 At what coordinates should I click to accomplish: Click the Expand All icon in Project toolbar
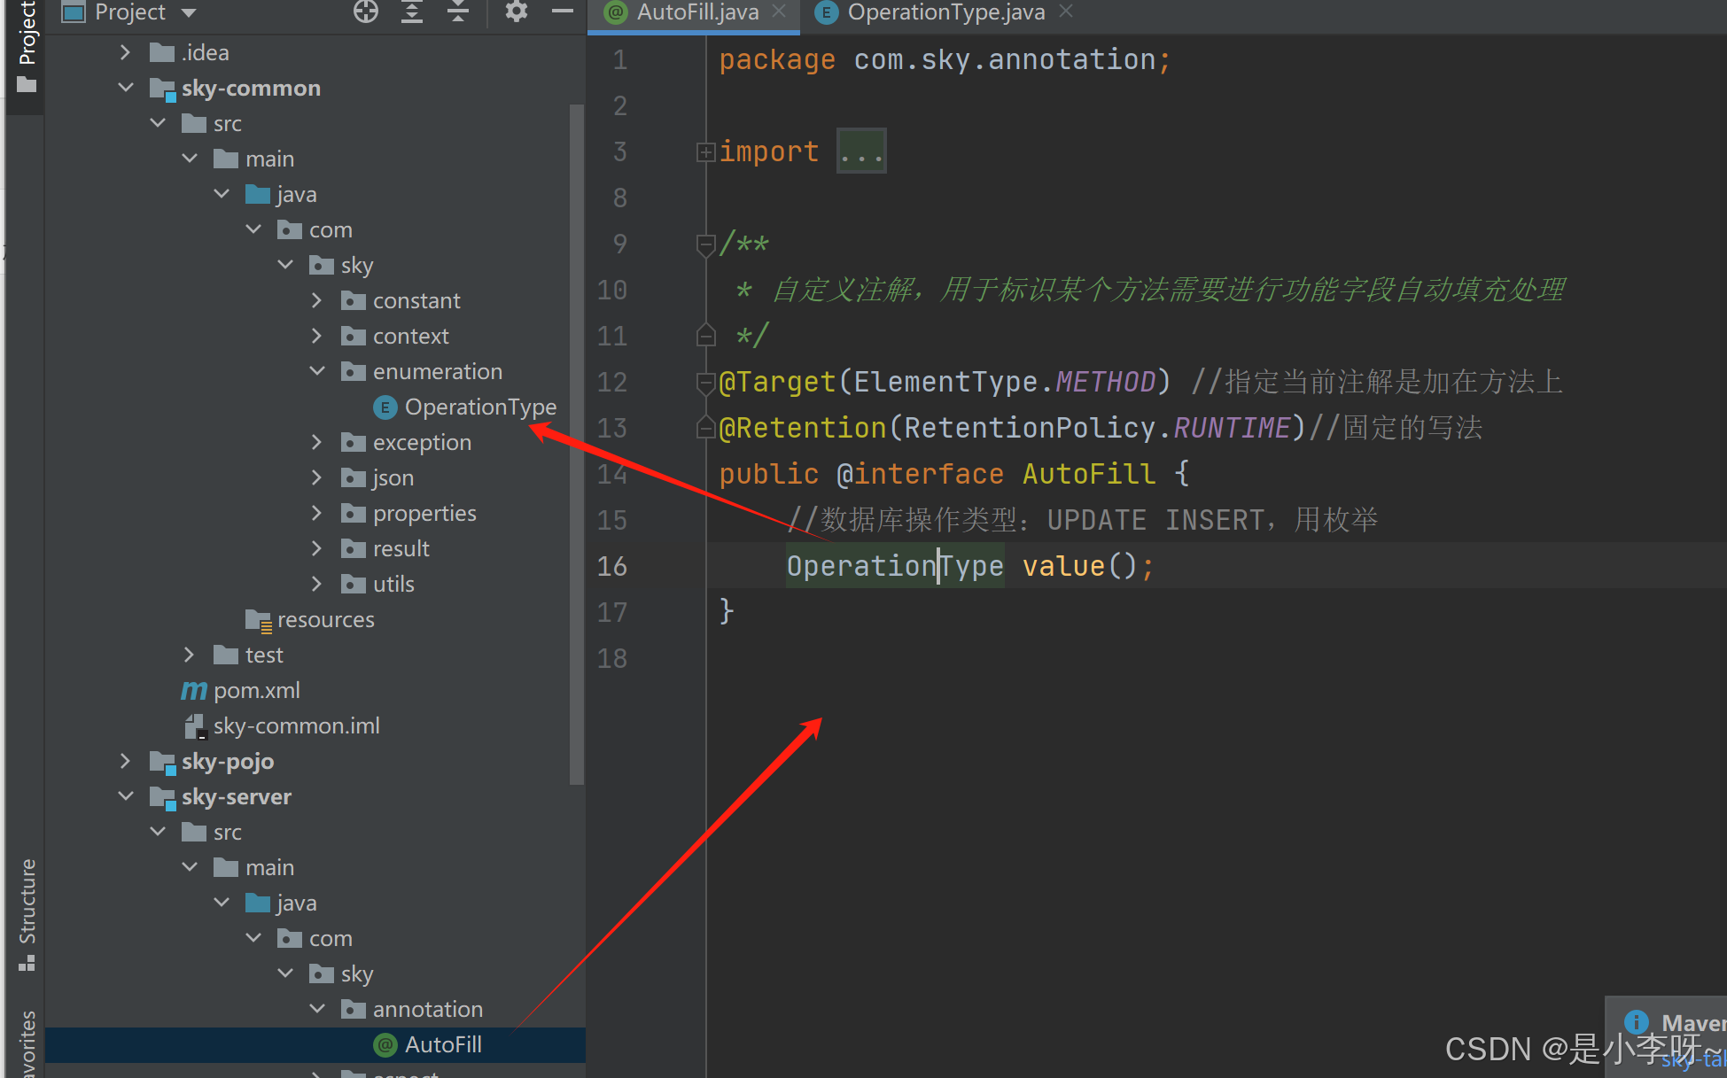[x=412, y=12]
